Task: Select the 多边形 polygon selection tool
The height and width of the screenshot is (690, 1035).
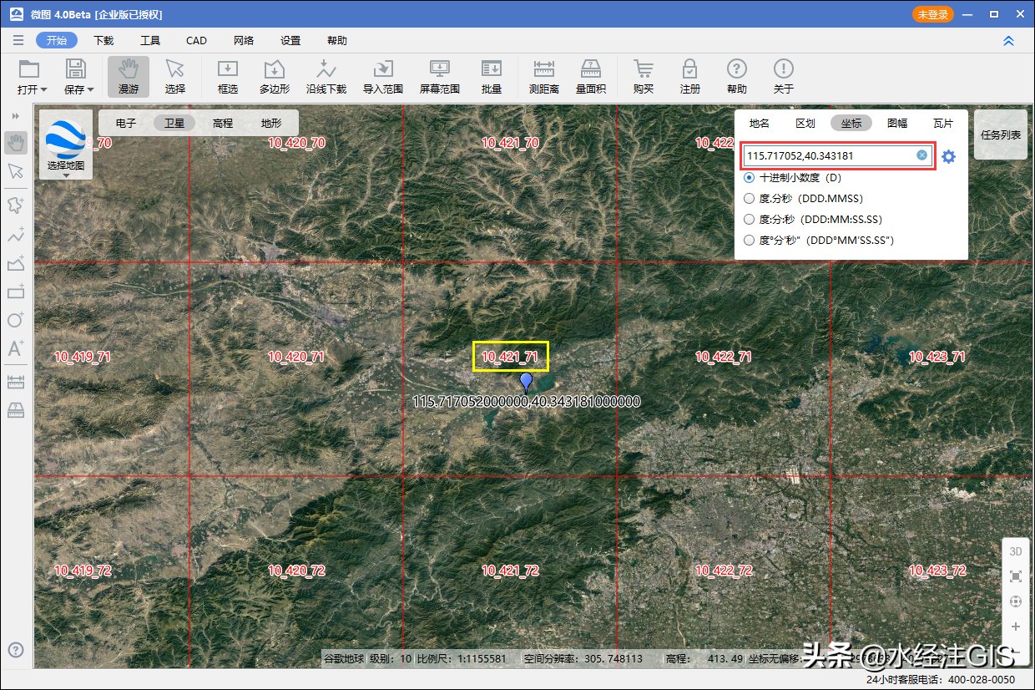Action: (274, 76)
